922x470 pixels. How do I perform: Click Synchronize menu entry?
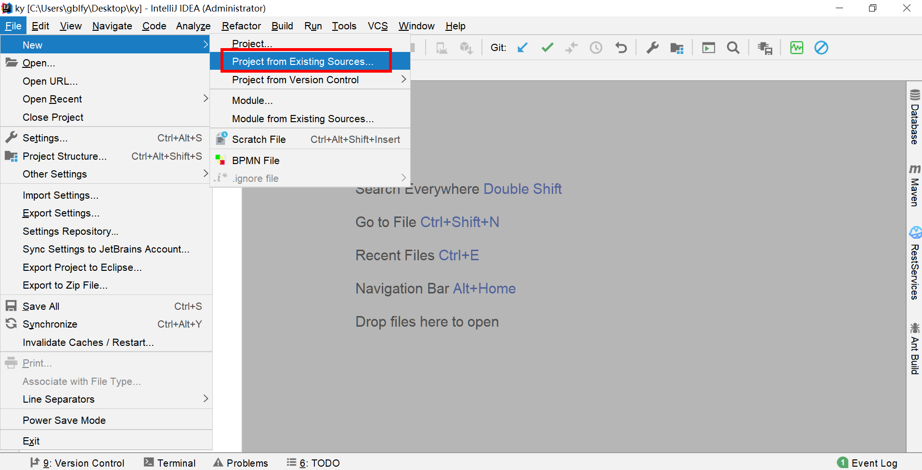pos(106,324)
